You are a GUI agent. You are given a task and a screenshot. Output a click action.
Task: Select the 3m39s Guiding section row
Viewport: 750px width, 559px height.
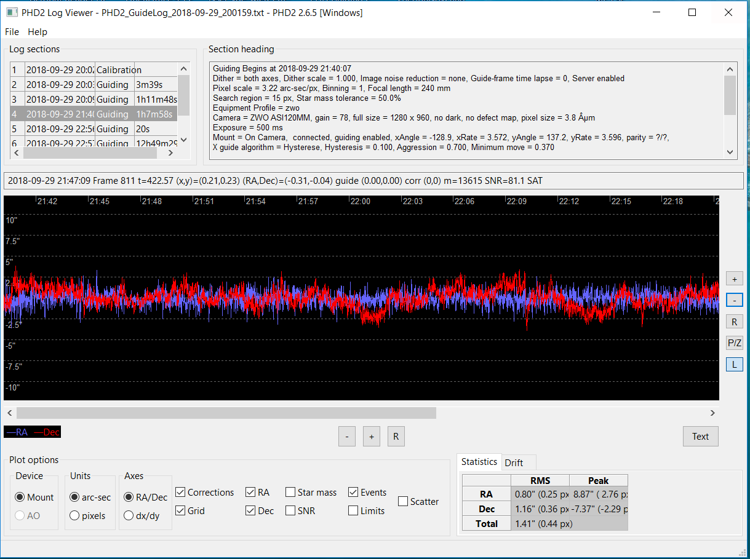coord(94,84)
